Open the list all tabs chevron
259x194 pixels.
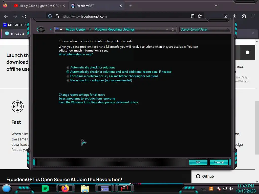(x=216, y=6)
